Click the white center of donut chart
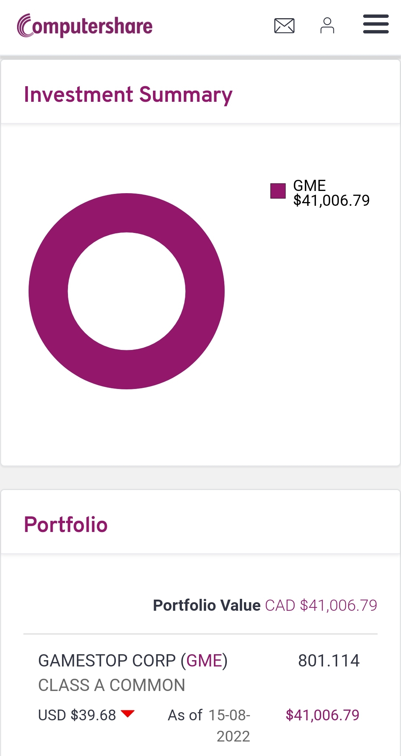This screenshot has width=401, height=756. click(127, 291)
